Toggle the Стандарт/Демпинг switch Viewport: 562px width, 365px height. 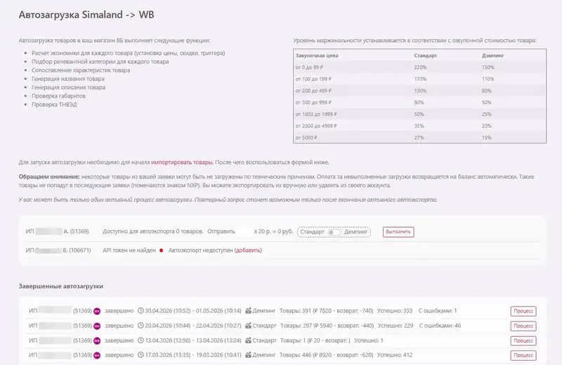click(334, 232)
